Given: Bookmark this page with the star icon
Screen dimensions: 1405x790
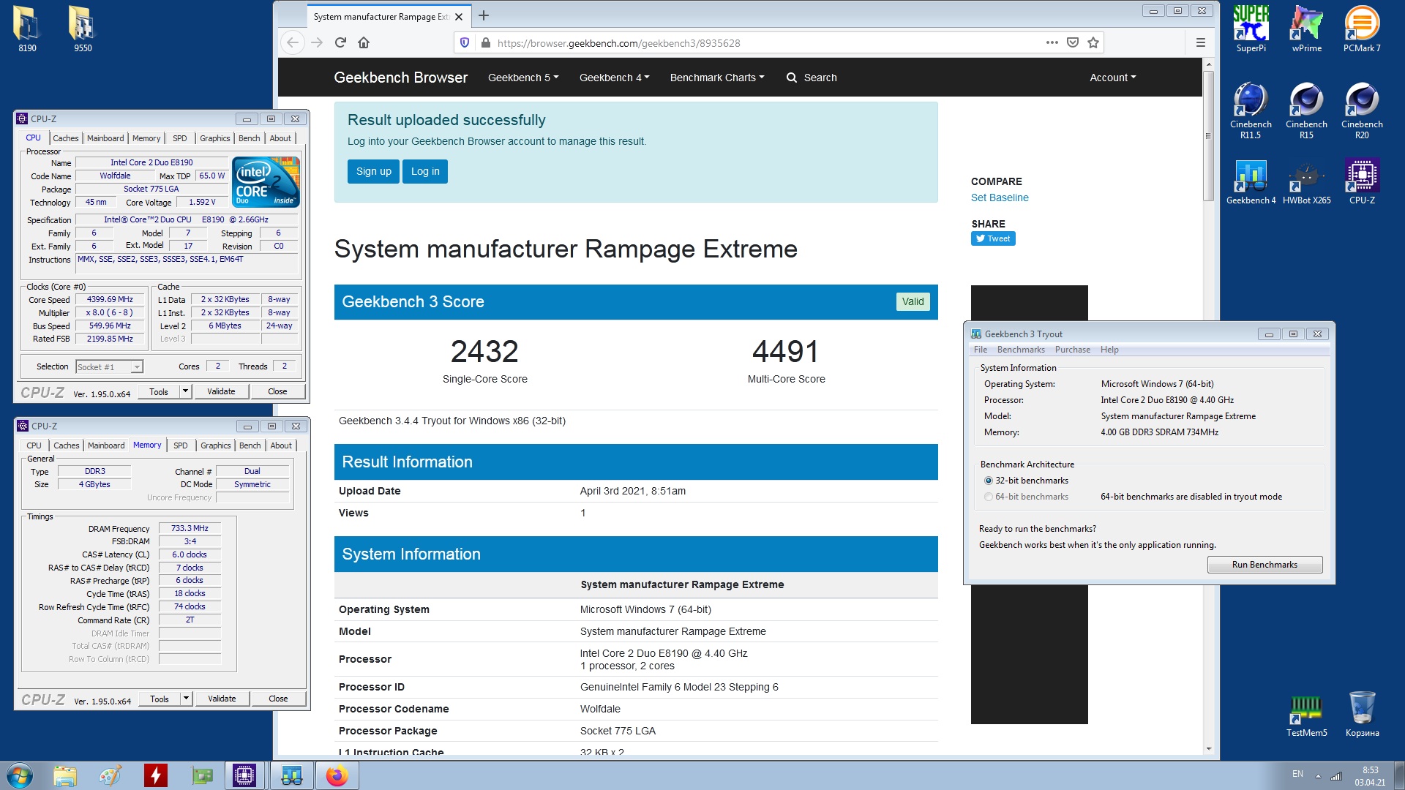Looking at the screenshot, I should coord(1093,42).
